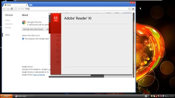Open the Windows Start button
Viewport: 175px width, 98px height.
pyautogui.click(x=6, y=96)
